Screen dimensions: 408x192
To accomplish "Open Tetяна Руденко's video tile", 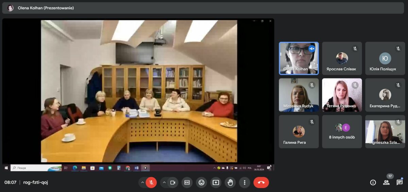I will pyautogui.click(x=342, y=95).
